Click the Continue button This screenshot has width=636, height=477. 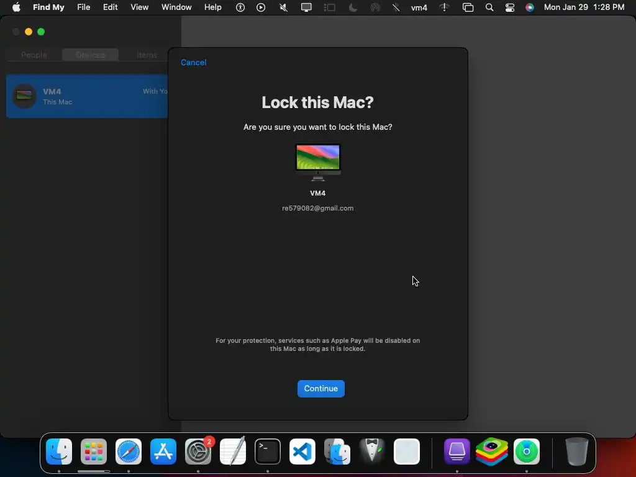tap(321, 389)
